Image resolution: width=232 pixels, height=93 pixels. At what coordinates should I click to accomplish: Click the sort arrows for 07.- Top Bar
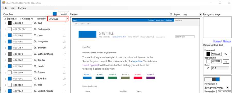[64, 61]
